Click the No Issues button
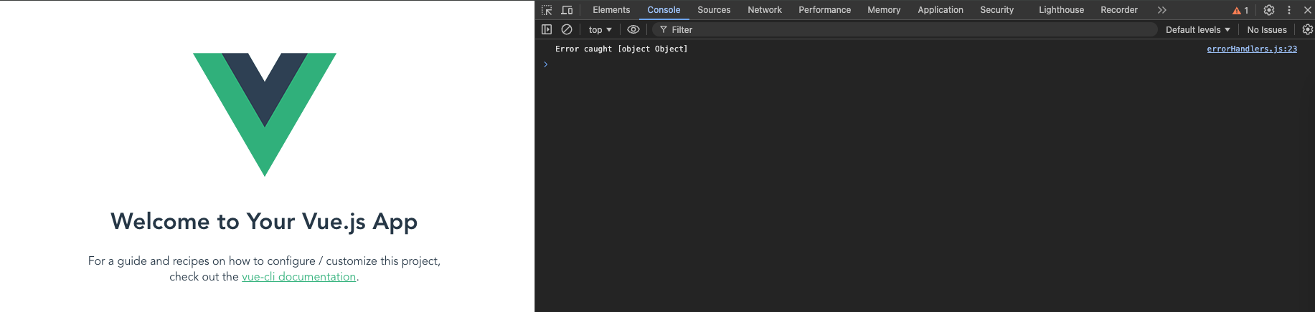 coord(1267,29)
